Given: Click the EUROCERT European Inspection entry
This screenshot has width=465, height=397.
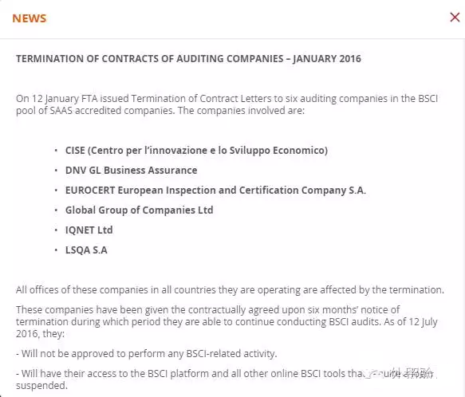Looking at the screenshot, I should pos(215,190).
